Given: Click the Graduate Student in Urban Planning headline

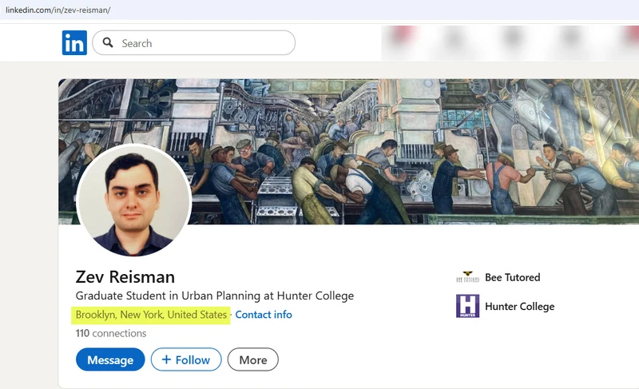Looking at the screenshot, I should click(x=214, y=296).
